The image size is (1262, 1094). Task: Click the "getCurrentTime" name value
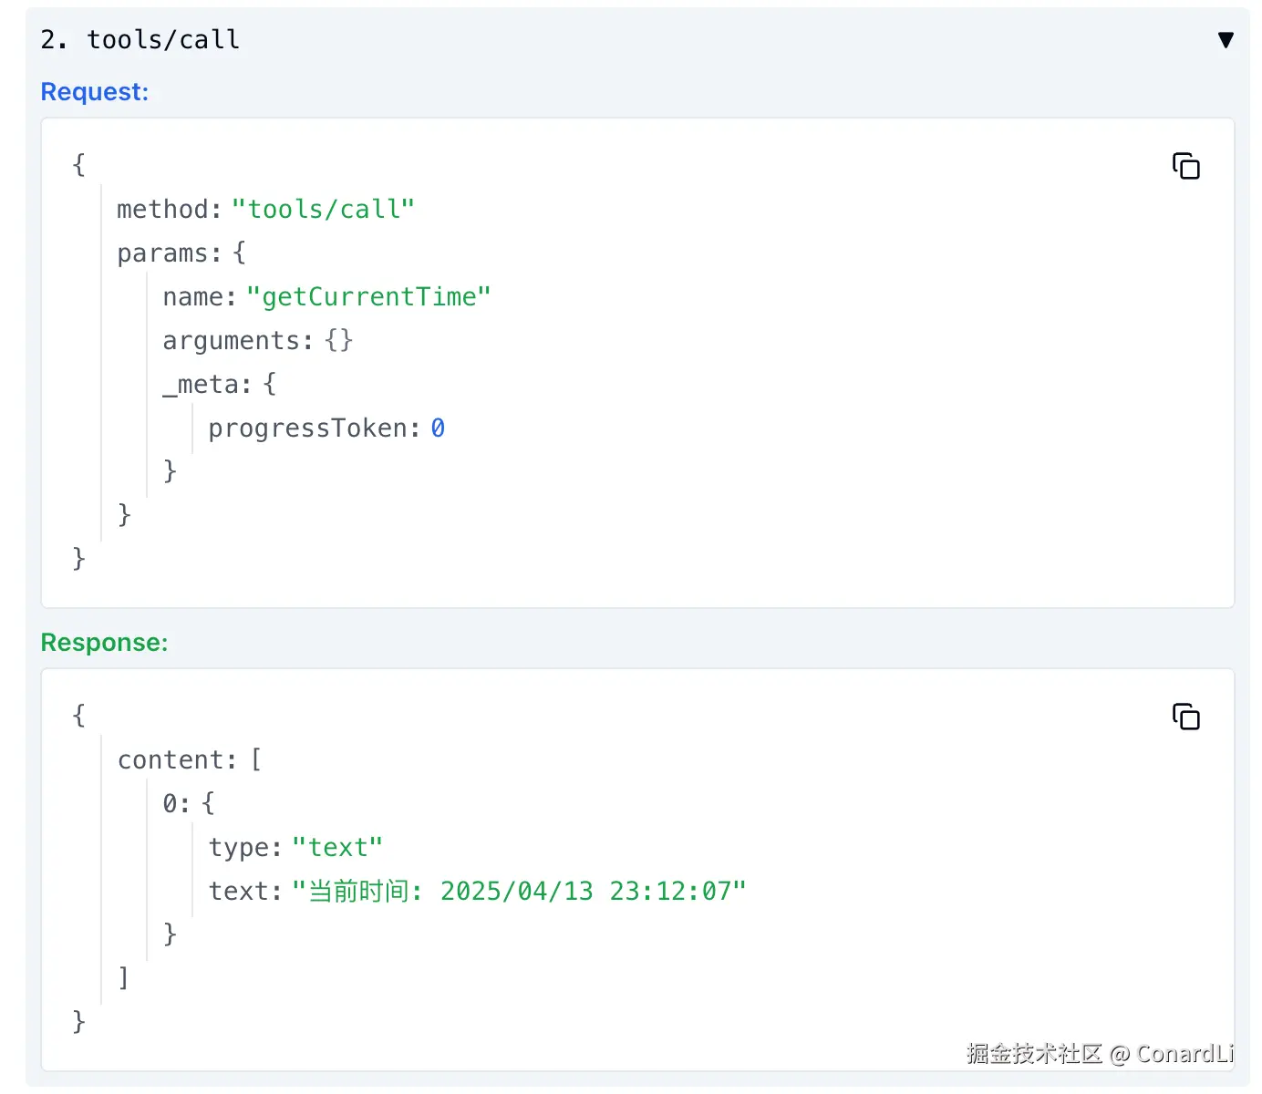(x=368, y=297)
